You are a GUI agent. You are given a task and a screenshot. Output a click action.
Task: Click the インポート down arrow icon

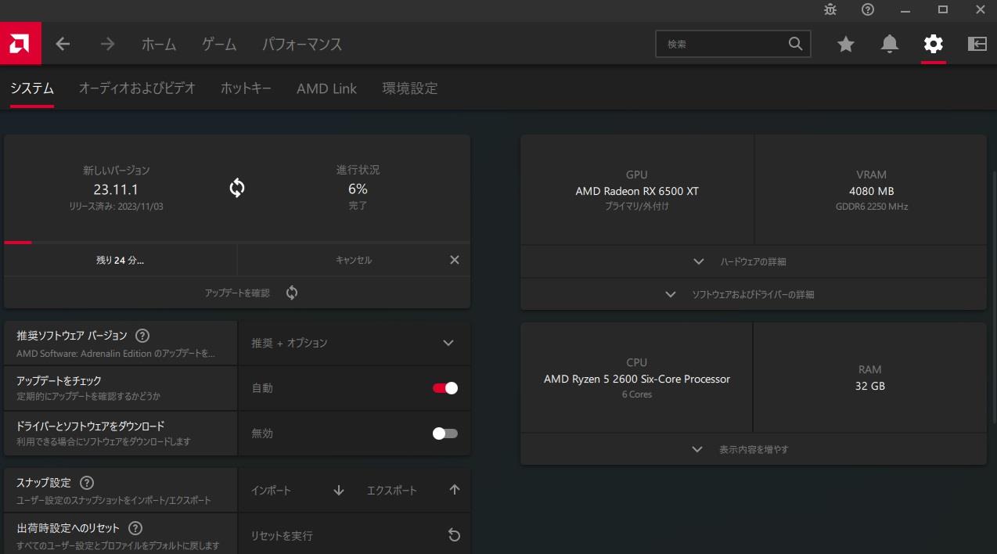pos(339,491)
